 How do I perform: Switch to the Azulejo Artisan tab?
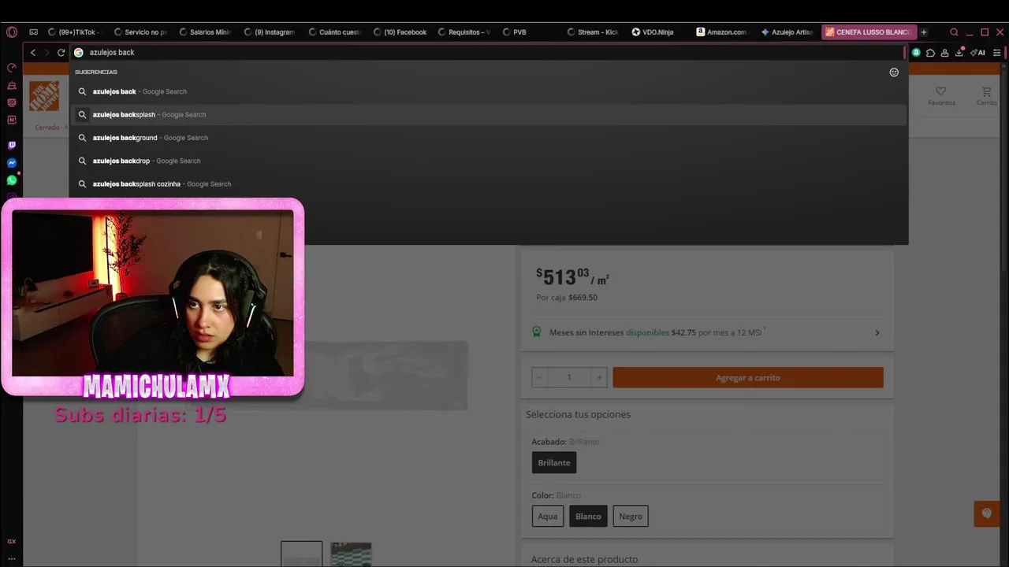point(787,32)
